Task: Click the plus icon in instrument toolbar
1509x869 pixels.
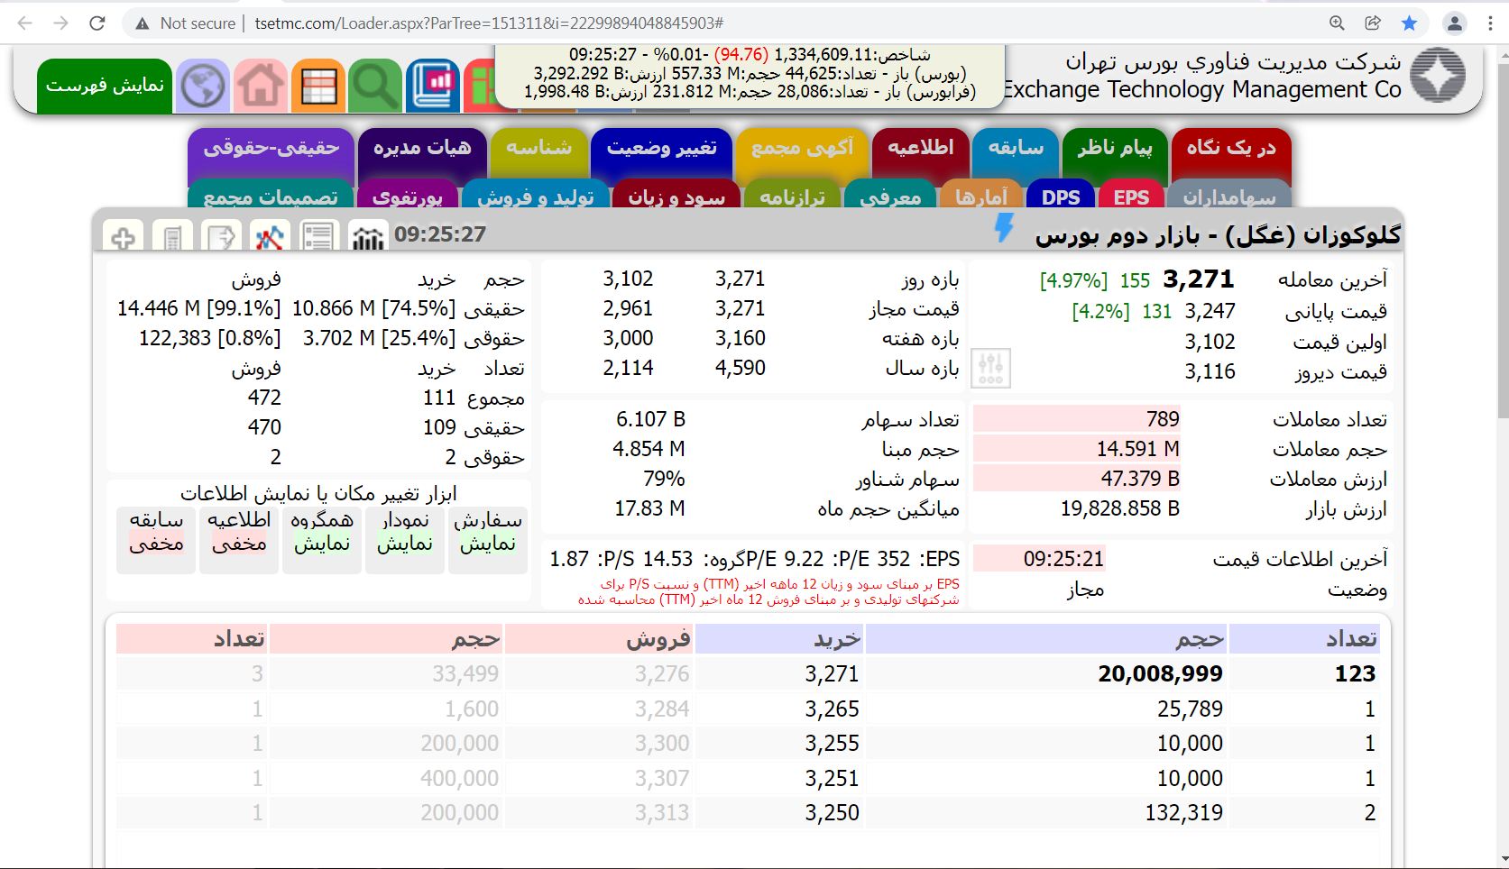Action: (x=124, y=237)
